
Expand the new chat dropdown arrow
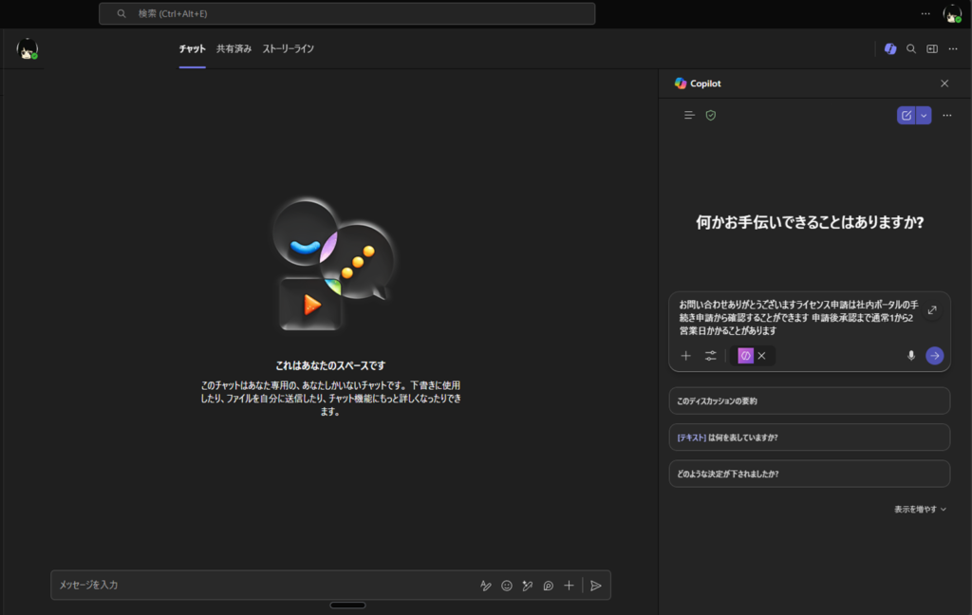click(x=925, y=115)
